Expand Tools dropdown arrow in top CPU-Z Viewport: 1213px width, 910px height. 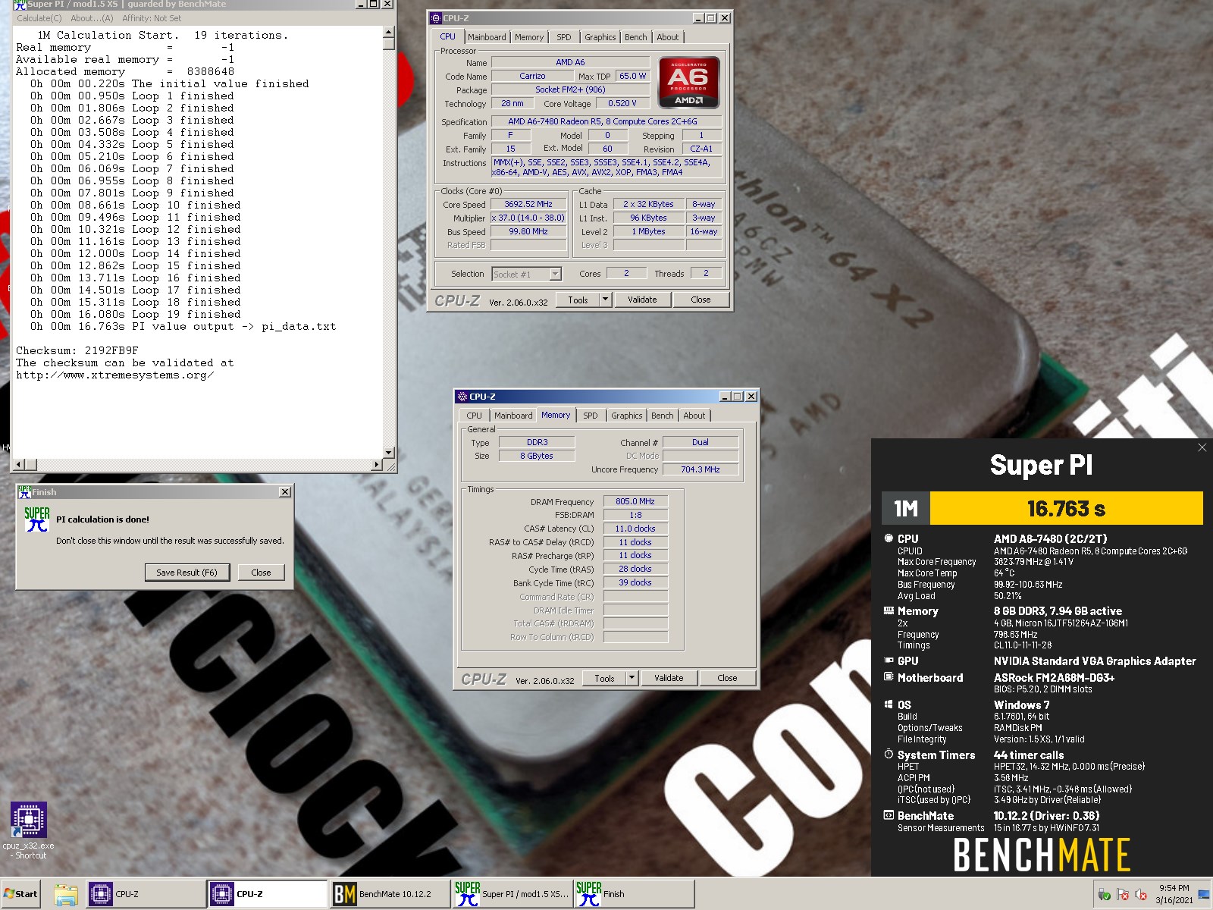[x=605, y=300]
